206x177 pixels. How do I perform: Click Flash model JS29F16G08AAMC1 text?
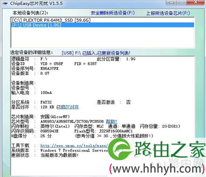click(x=116, y=131)
